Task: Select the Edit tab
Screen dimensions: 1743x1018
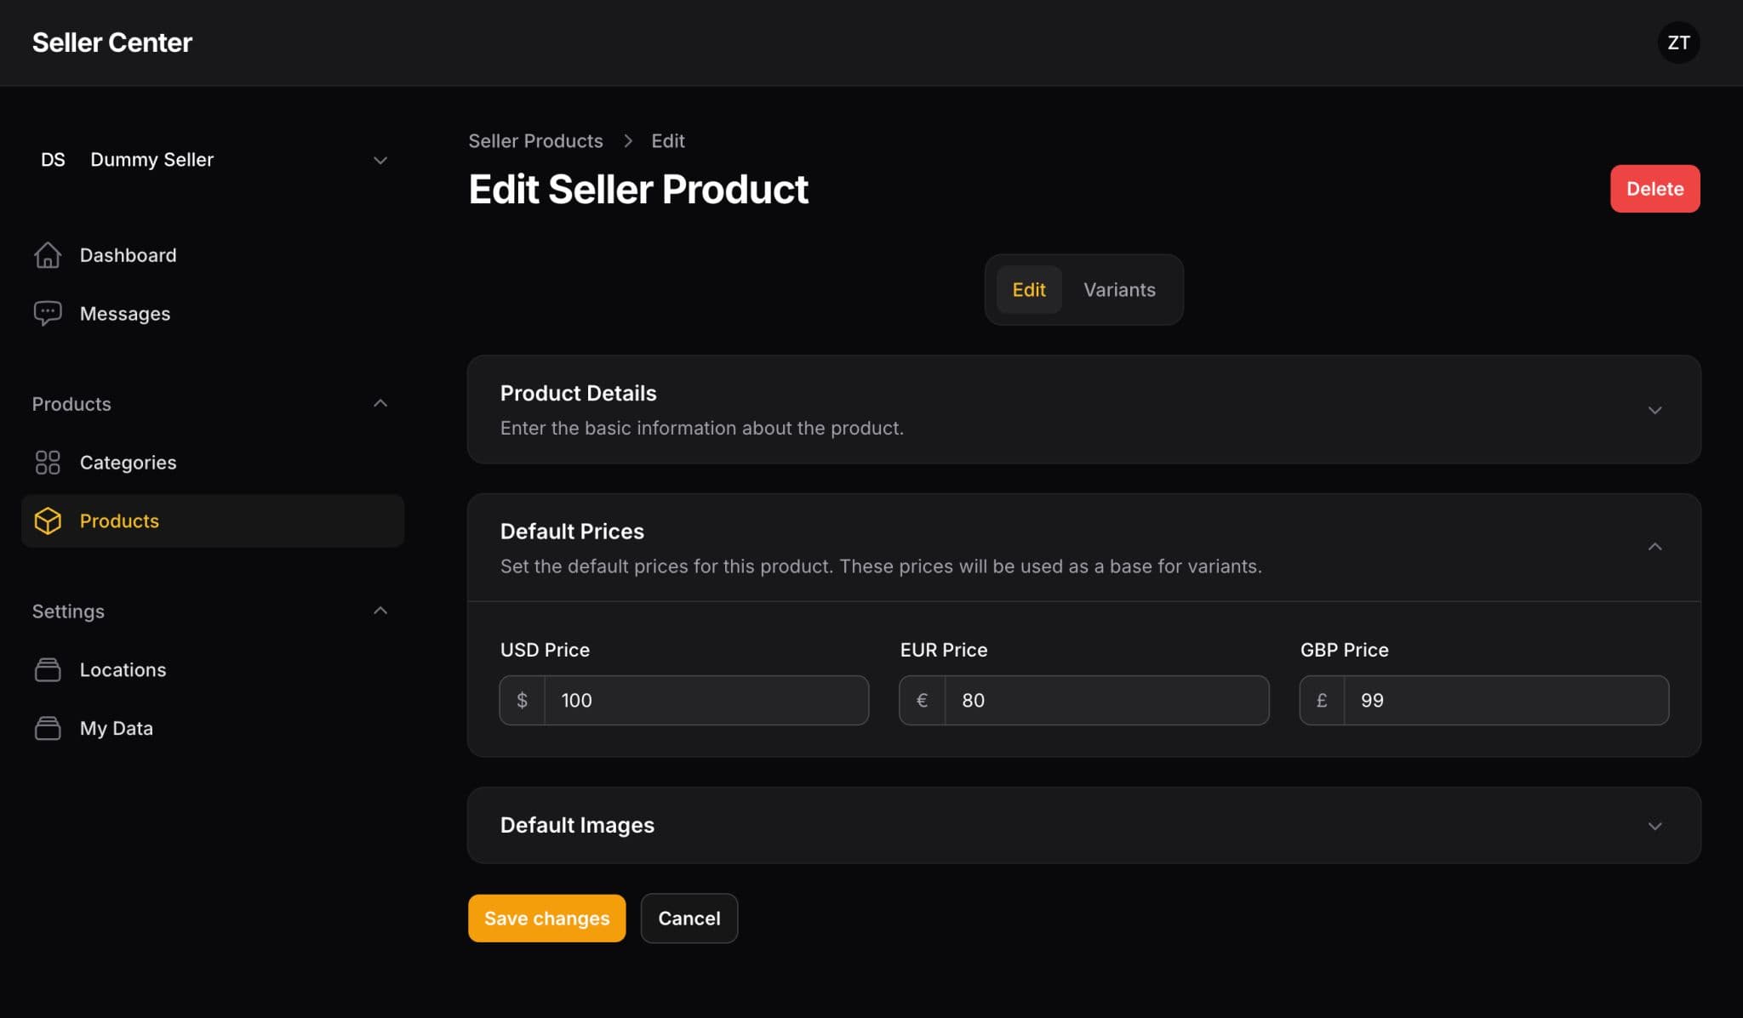Action: [x=1028, y=289]
